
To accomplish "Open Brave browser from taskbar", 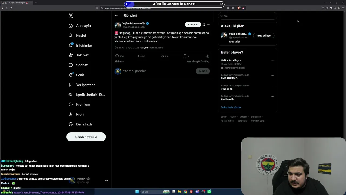I will tap(191, 192).
